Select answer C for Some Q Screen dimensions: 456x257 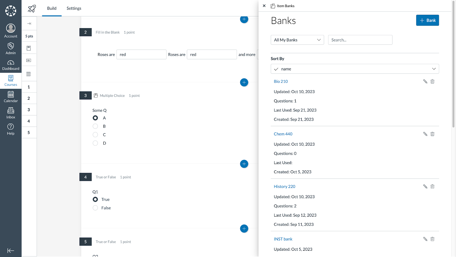[x=95, y=135]
